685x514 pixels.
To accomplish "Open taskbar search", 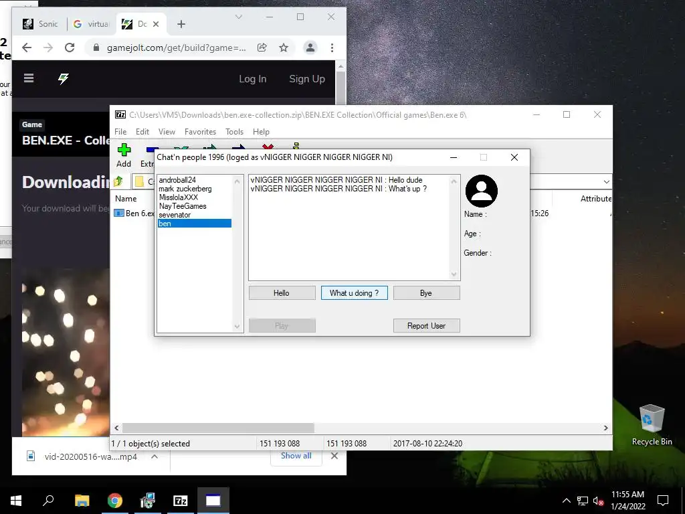I will pos(48,501).
